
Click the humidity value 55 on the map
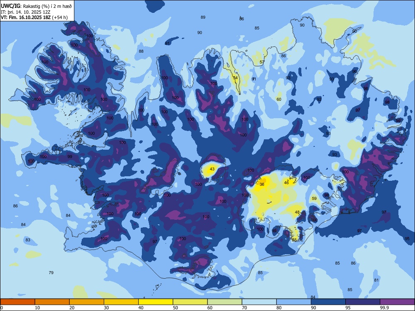pos(294,240)
